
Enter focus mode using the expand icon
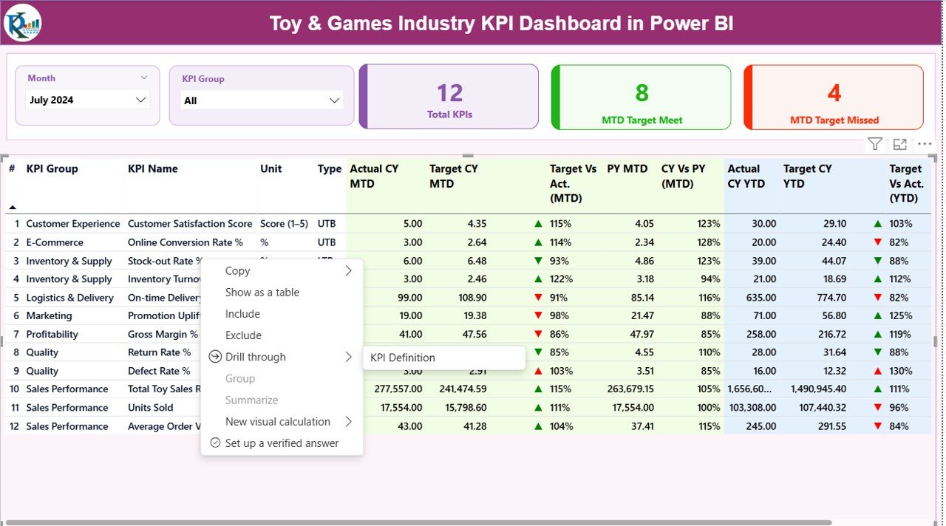(x=899, y=144)
